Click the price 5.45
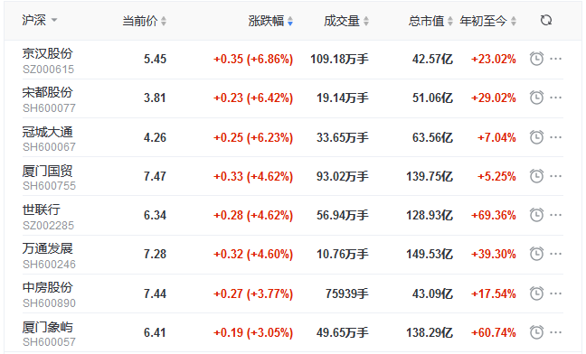 click(x=156, y=59)
